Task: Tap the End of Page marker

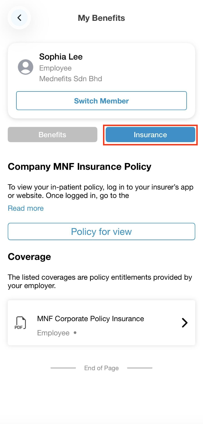Action: (101, 368)
